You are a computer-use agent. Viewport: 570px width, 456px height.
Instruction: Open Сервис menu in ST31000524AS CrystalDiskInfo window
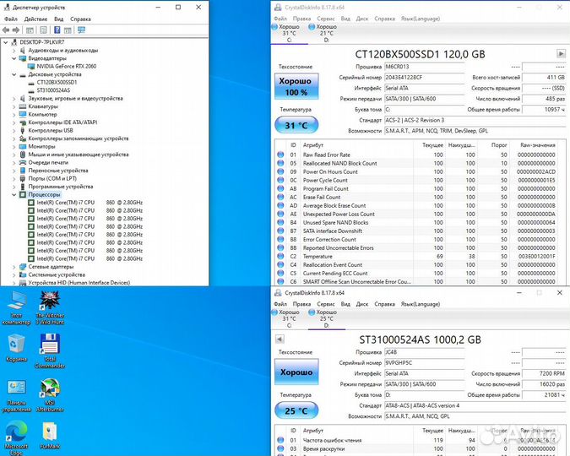(x=326, y=304)
